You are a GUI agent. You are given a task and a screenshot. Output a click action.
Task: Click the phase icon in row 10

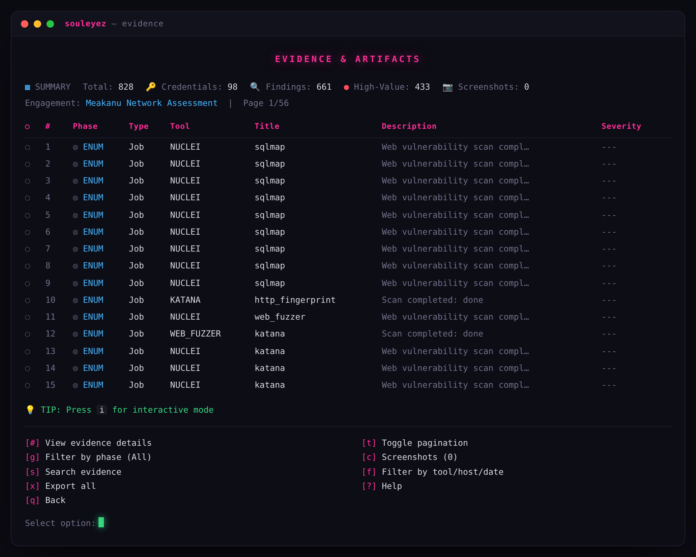click(75, 300)
